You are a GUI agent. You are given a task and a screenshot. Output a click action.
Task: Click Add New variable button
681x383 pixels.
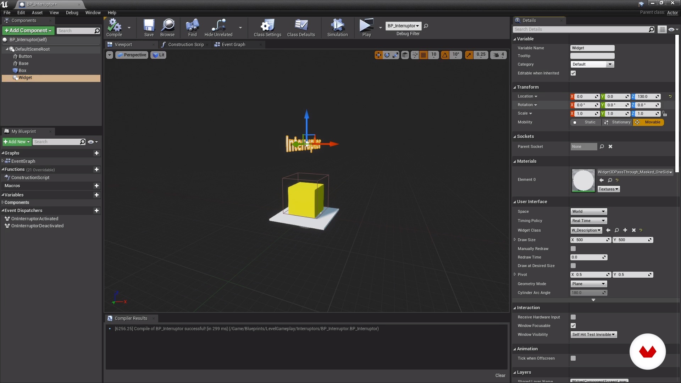point(97,195)
